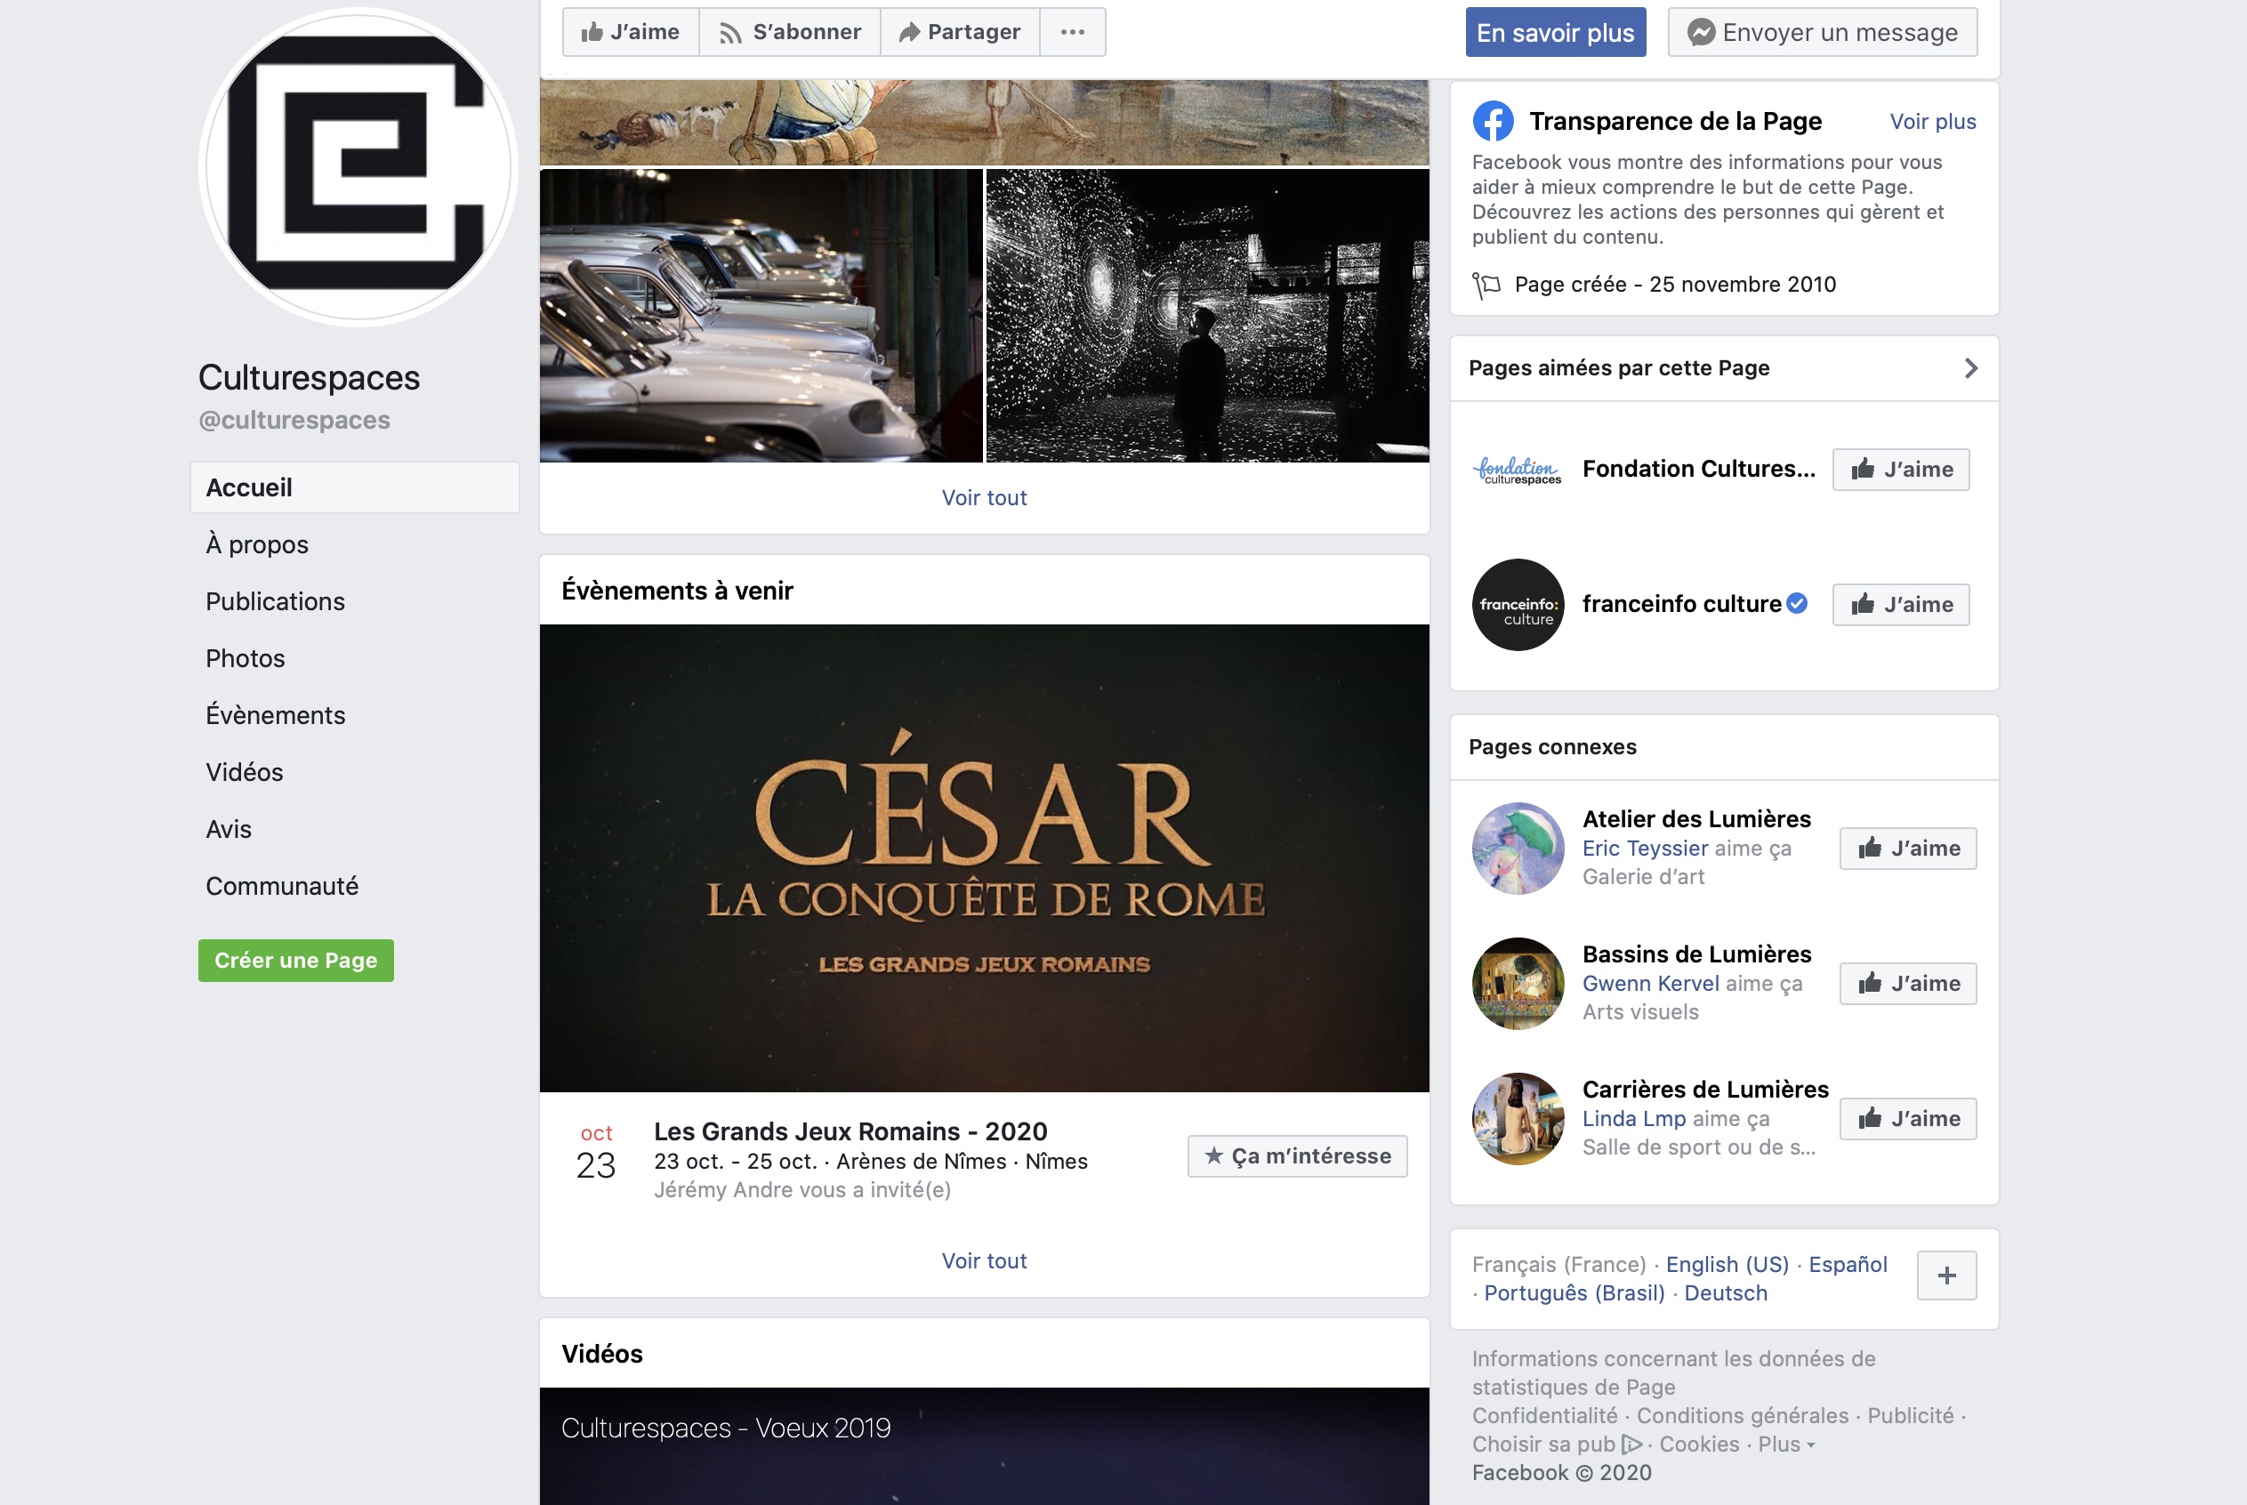Click the Fondation Culturespaces page logo
This screenshot has height=1505, width=2247.
(x=1518, y=470)
